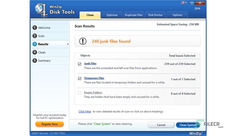
Task: Open the Help link
Action: click(x=198, y=8)
